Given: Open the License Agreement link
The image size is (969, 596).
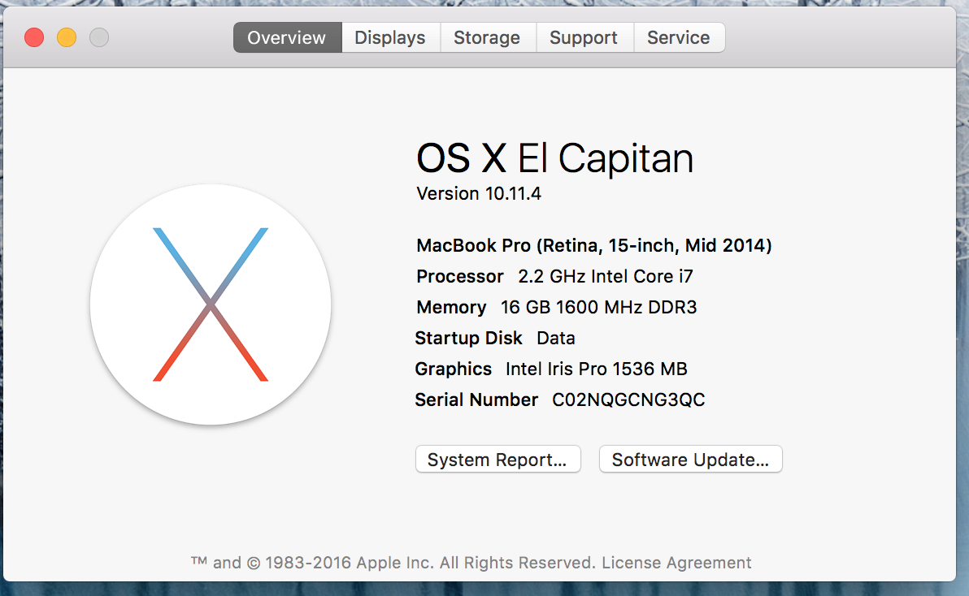Looking at the screenshot, I should 676,563.
